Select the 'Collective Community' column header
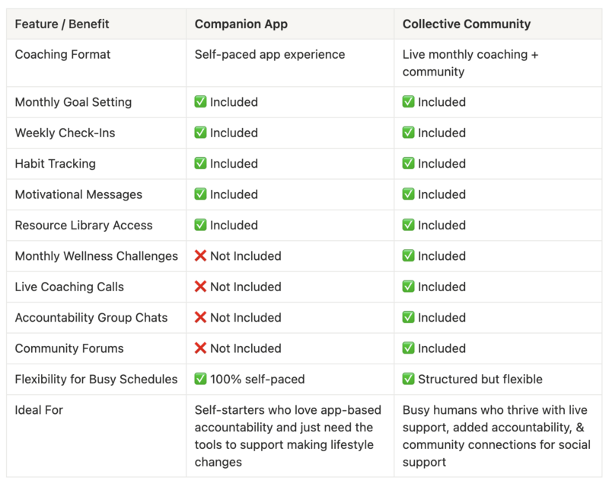The image size is (609, 484). pos(467,24)
